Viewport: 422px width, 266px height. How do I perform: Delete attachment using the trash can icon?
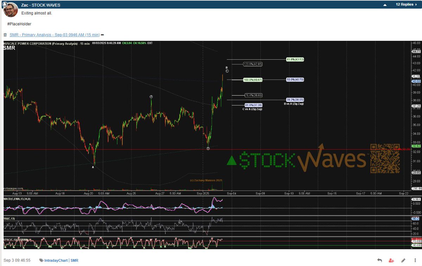point(5,35)
